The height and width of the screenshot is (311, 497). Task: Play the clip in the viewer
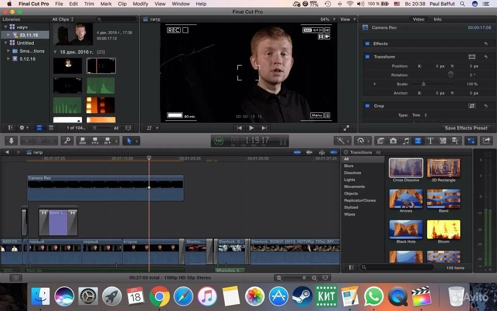pos(252,128)
